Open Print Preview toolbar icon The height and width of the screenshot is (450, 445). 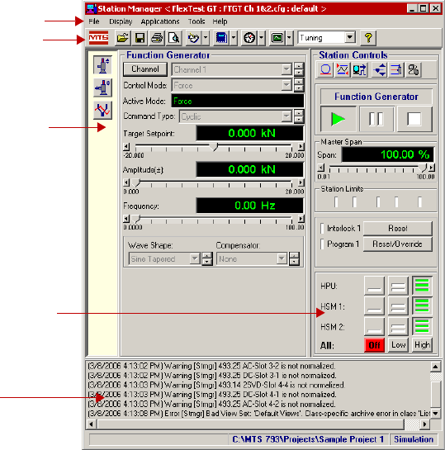point(174,38)
